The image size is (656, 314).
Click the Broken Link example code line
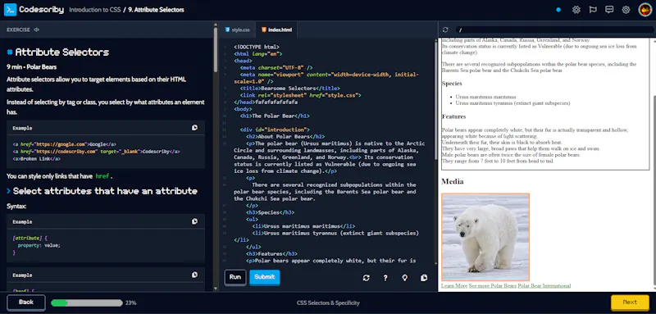pyautogui.click(x=37, y=159)
